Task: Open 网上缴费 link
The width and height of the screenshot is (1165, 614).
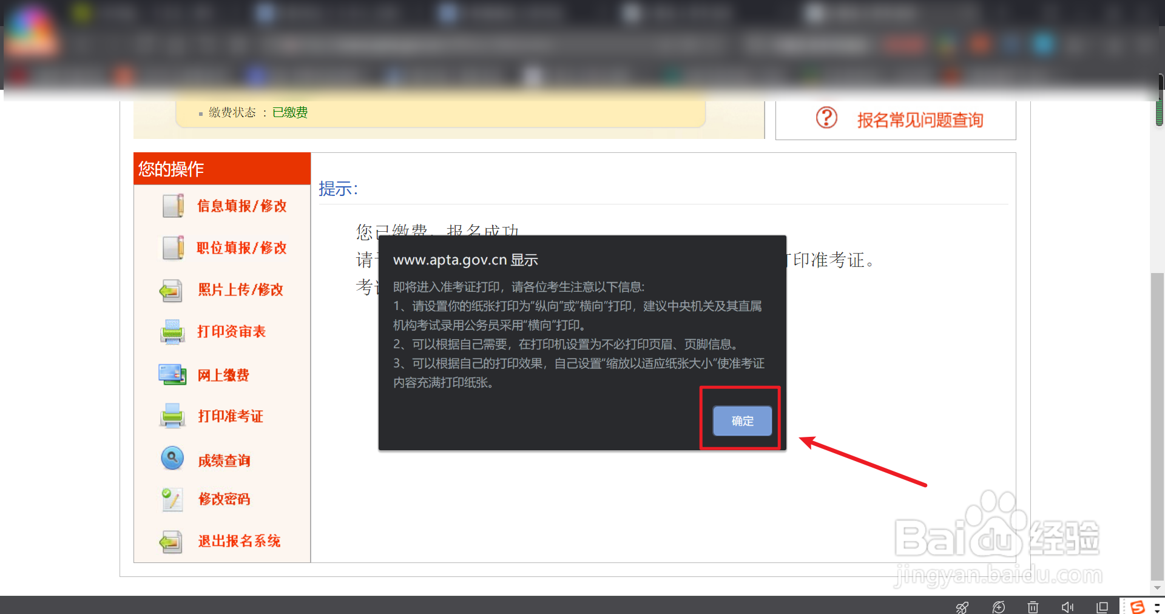Action: [x=223, y=376]
